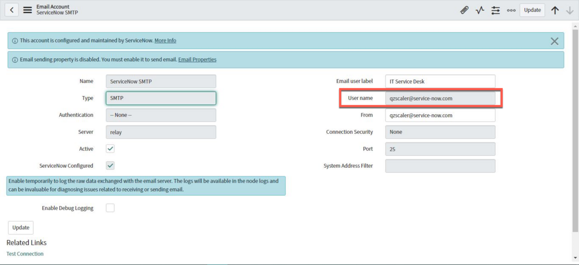Toggle the Active checkbox
The height and width of the screenshot is (265, 579).
coord(110,149)
